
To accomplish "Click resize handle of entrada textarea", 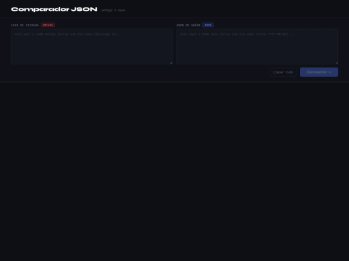I will (171, 63).
